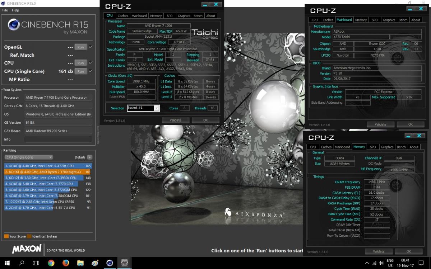Select ranking row AMD Ryzen 7 1700
This screenshot has height=269, width=431.
pos(48,172)
